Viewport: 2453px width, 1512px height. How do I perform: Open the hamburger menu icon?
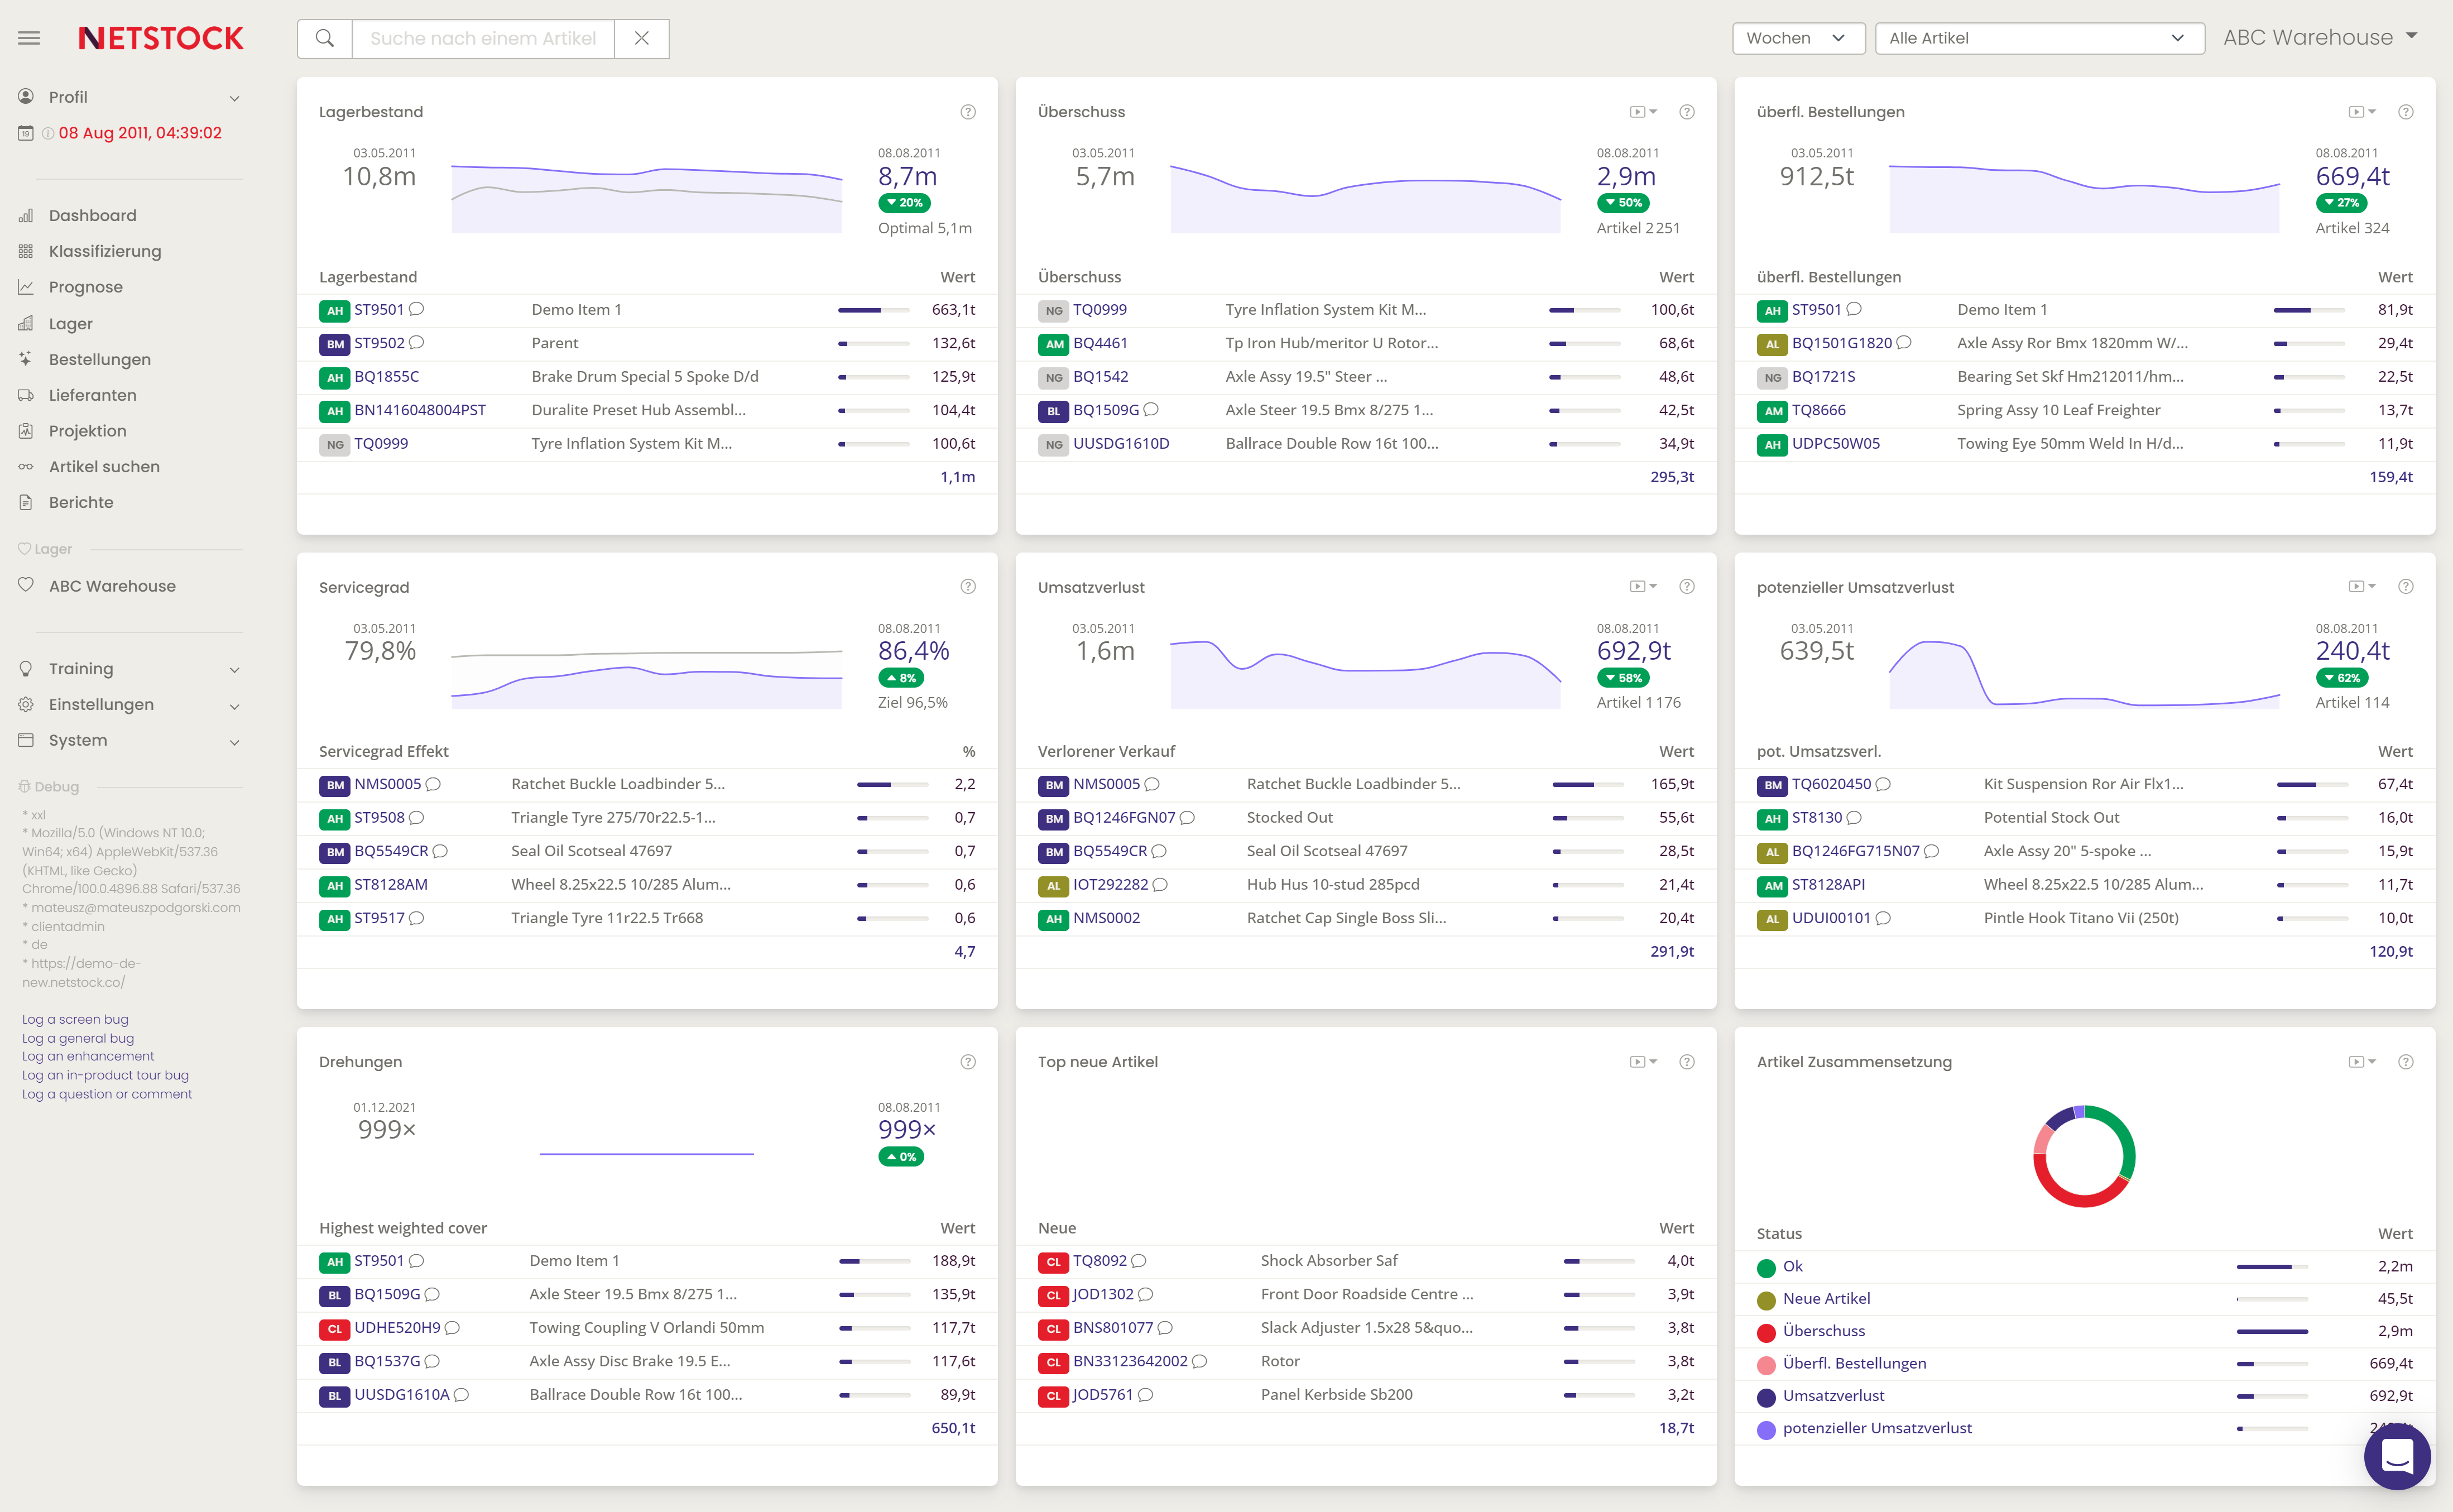pyautogui.click(x=29, y=38)
